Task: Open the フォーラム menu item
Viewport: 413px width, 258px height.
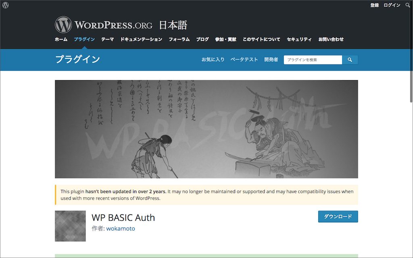Action: (x=179, y=39)
